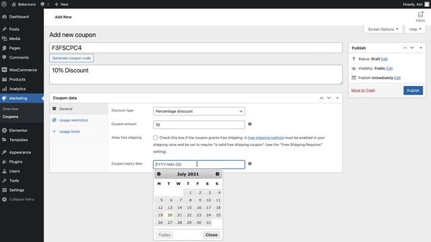This screenshot has height=242, width=431.
Task: Open Dashboard in the sidebar
Action: 19,17
